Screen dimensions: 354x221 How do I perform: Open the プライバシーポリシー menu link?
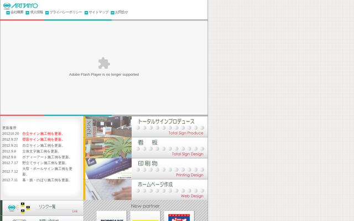click(x=66, y=12)
